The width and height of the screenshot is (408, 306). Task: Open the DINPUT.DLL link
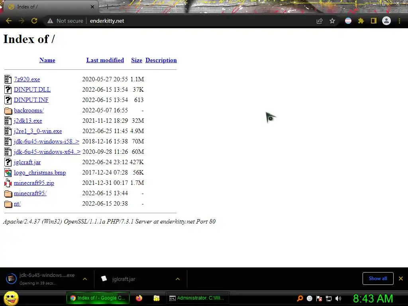coord(32,90)
